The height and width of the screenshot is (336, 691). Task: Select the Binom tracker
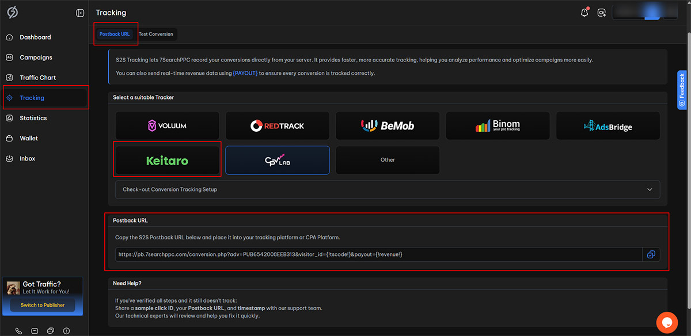pyautogui.click(x=498, y=125)
